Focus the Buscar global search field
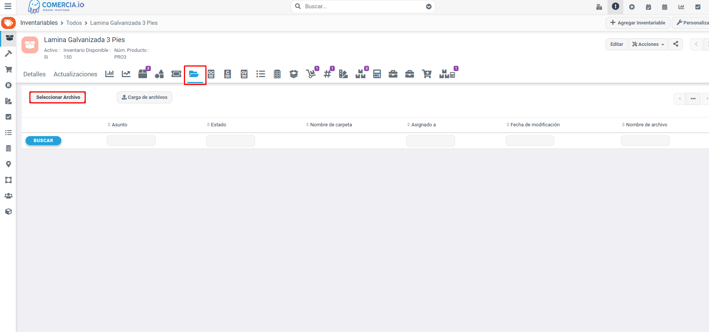 click(x=363, y=6)
